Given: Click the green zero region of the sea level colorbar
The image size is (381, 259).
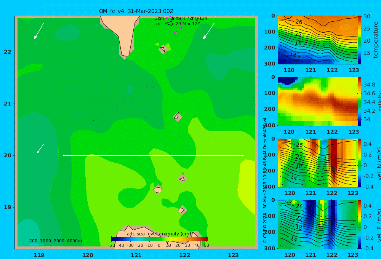Looking at the screenshot, I should pos(159,239).
